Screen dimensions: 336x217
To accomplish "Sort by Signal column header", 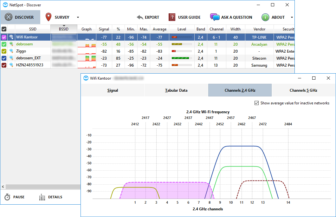I will [104, 29].
